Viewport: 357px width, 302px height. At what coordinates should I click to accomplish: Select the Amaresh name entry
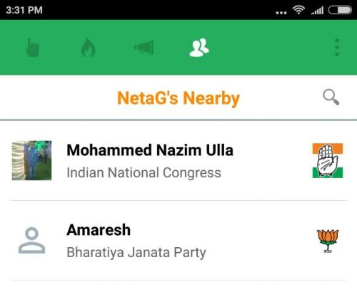[99, 230]
